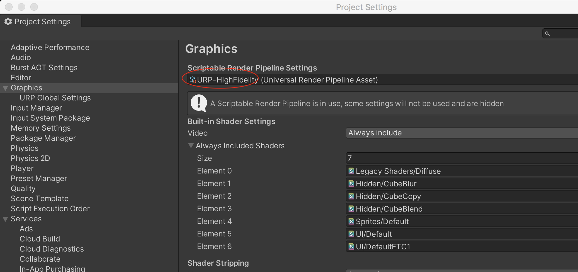Click the URP-HighFidelity pipeline asset icon
The image size is (578, 272).
coord(193,80)
